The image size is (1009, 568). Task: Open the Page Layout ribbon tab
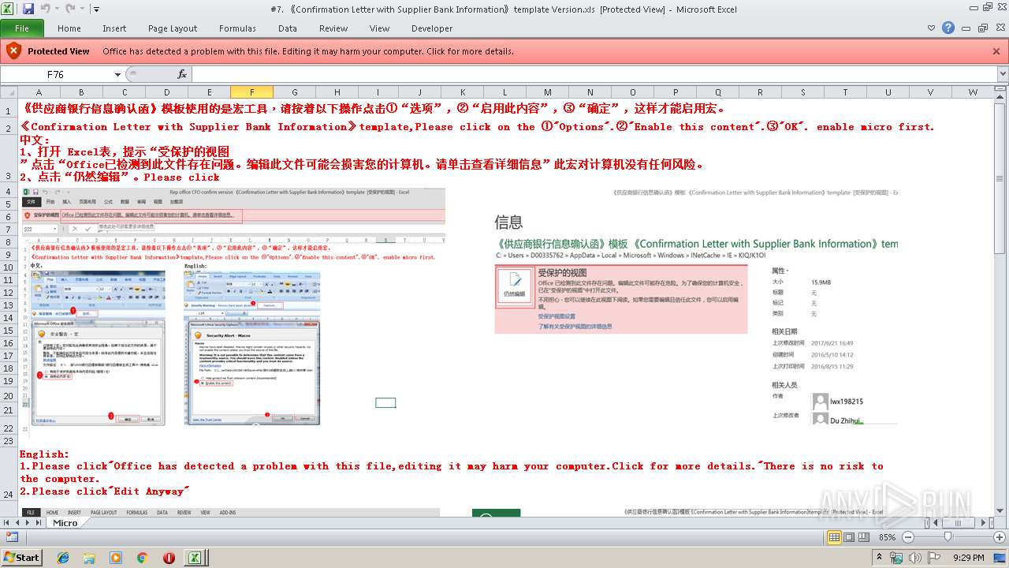(x=173, y=28)
